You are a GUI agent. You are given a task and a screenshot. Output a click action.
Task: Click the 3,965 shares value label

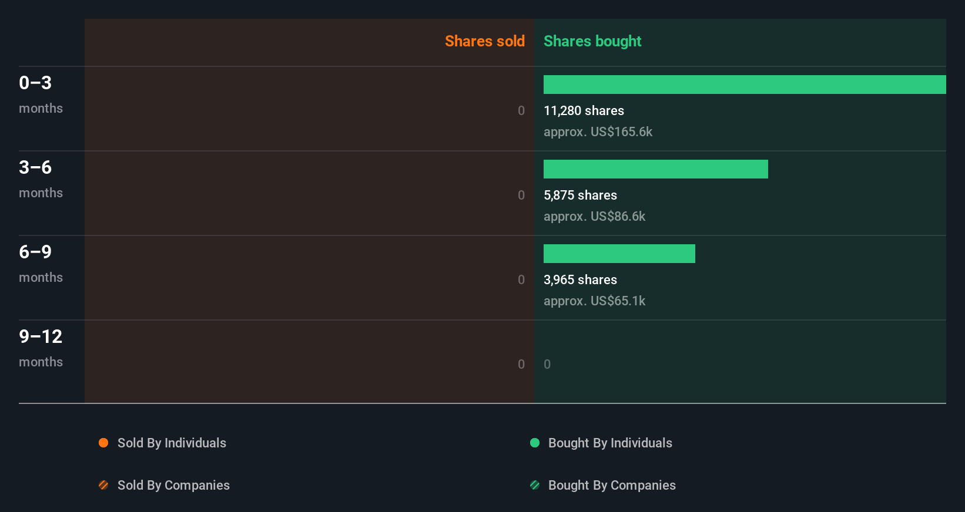point(580,279)
